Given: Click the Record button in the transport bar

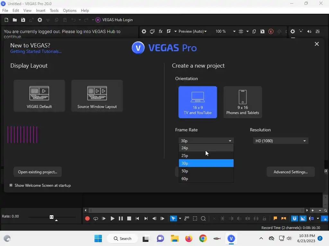Looking at the screenshot, I should tap(87, 218).
